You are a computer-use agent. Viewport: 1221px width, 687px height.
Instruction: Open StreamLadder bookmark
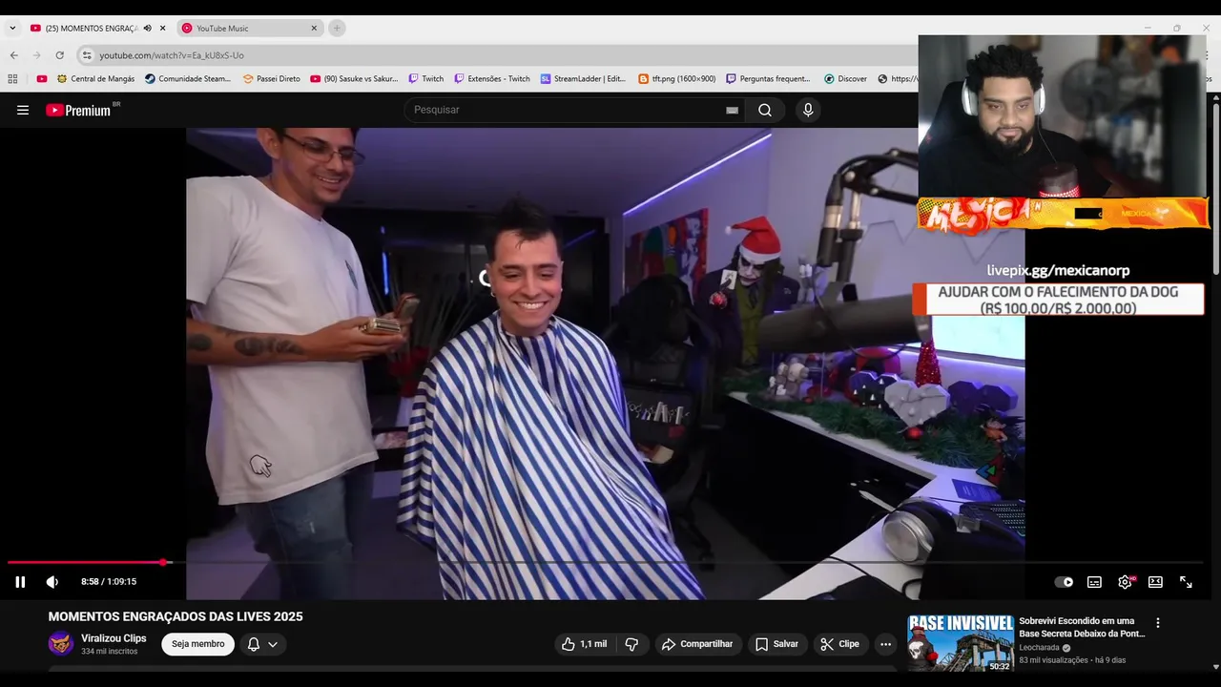(x=583, y=79)
